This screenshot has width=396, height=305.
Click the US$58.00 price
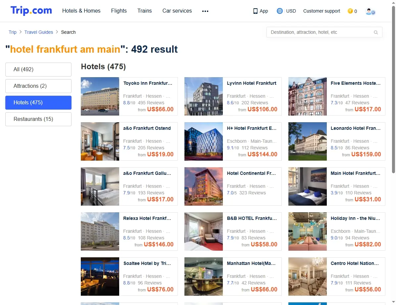click(x=264, y=244)
